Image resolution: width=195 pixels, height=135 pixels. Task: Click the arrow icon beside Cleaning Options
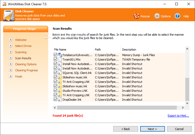click(11, 64)
